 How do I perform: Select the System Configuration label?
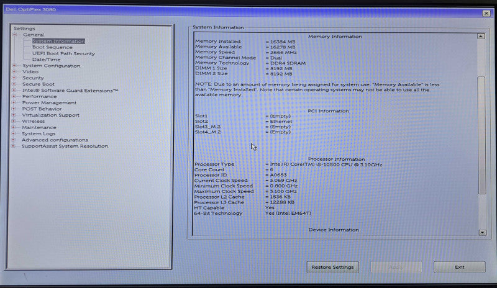pyautogui.click(x=52, y=66)
